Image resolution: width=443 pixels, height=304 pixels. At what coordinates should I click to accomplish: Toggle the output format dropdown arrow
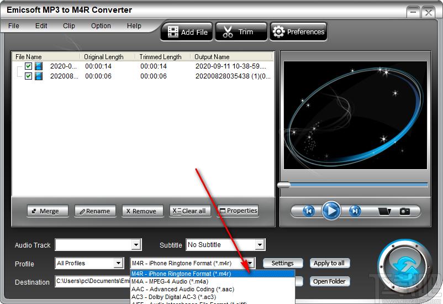250,263
